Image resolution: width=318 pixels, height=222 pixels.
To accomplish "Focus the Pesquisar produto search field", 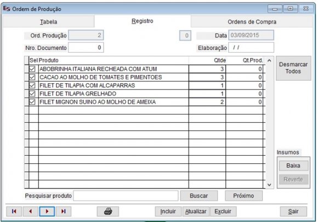I will click(126, 196).
